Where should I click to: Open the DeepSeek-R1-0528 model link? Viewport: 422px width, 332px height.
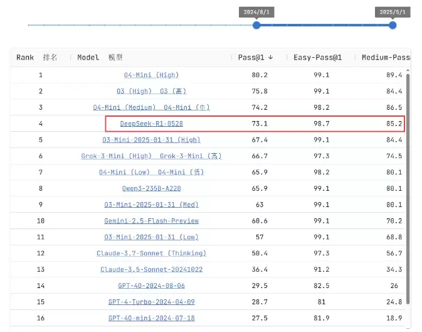pos(151,124)
